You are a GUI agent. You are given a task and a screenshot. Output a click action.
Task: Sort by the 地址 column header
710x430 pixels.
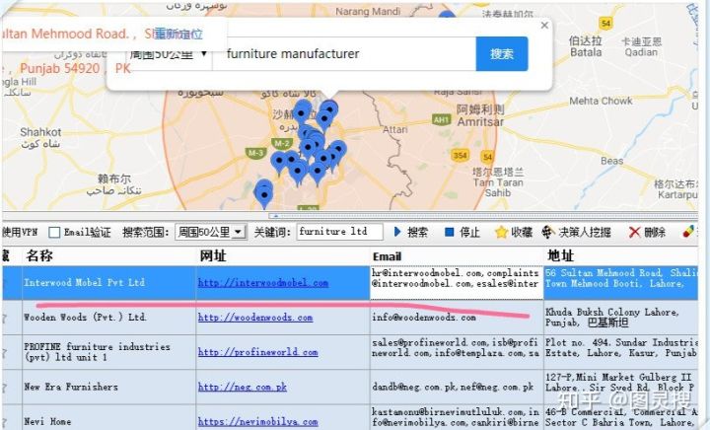pyautogui.click(x=621, y=255)
